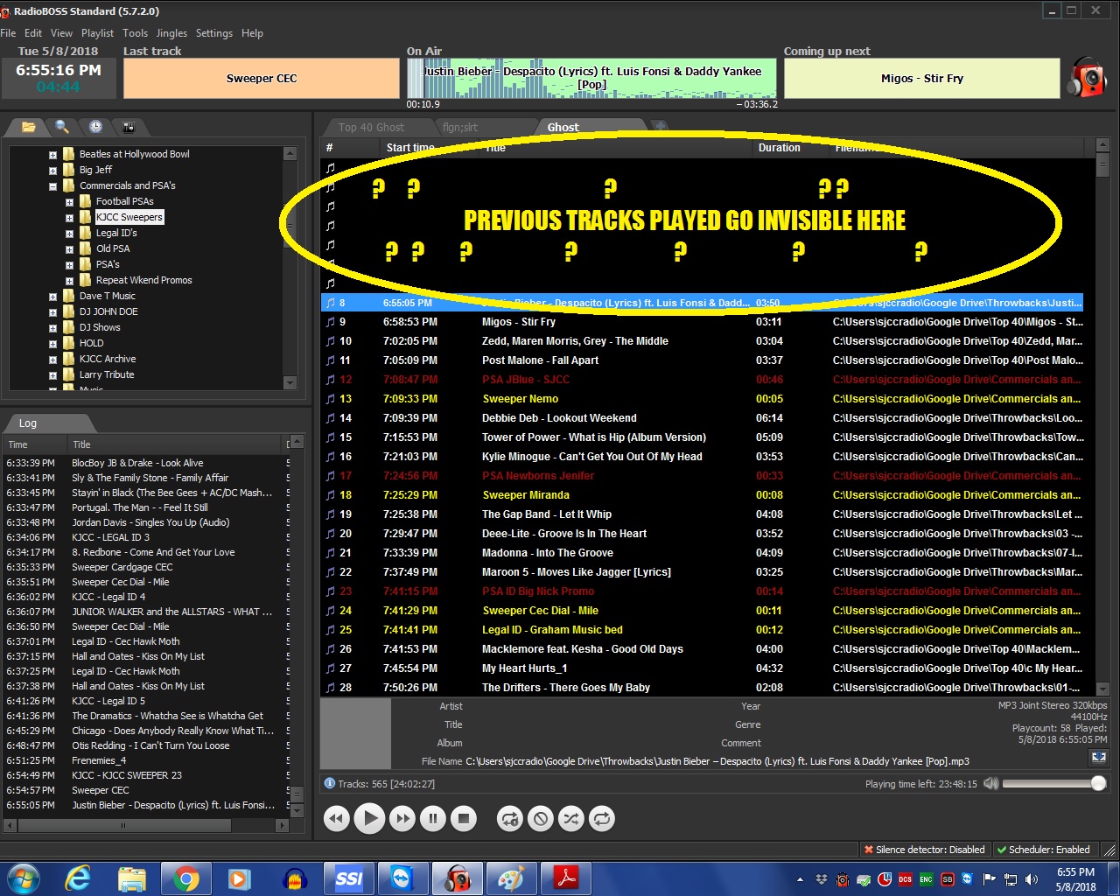Open the Edit menu
Viewport: 1120px width, 896px height.
(33, 33)
